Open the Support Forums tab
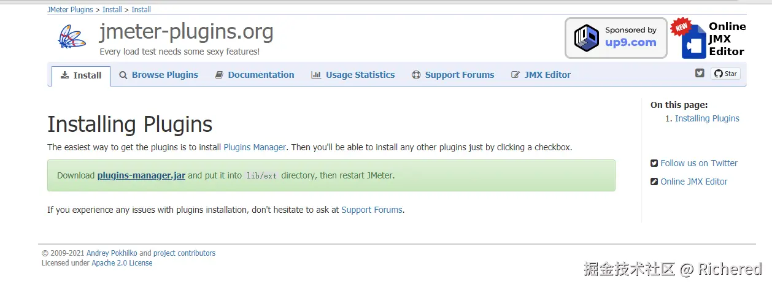 point(452,75)
